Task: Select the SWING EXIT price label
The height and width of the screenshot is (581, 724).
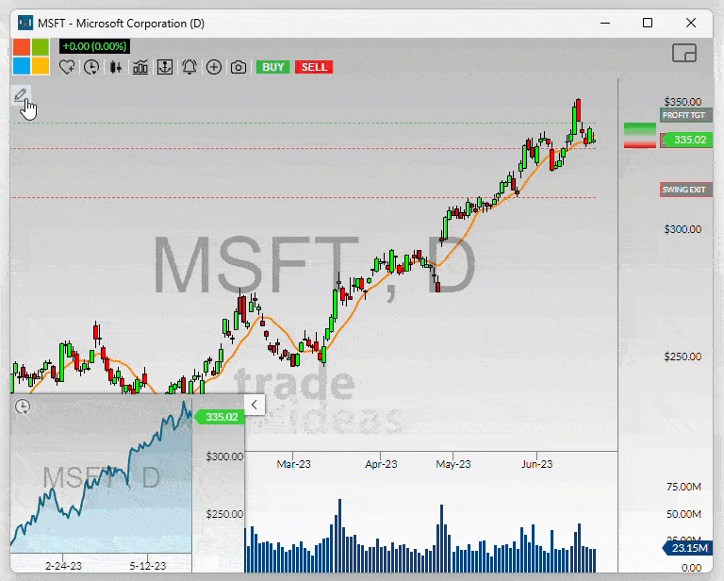Action: click(x=684, y=190)
